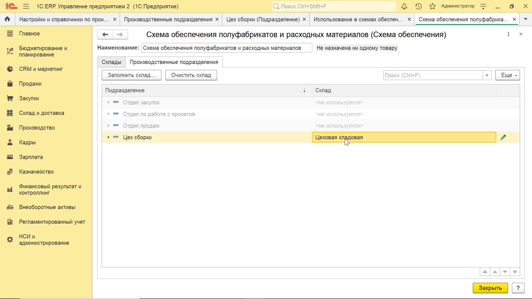Switch to Использование в схемах обеспечения tab
The width and height of the screenshot is (532, 299).
coord(358,19)
